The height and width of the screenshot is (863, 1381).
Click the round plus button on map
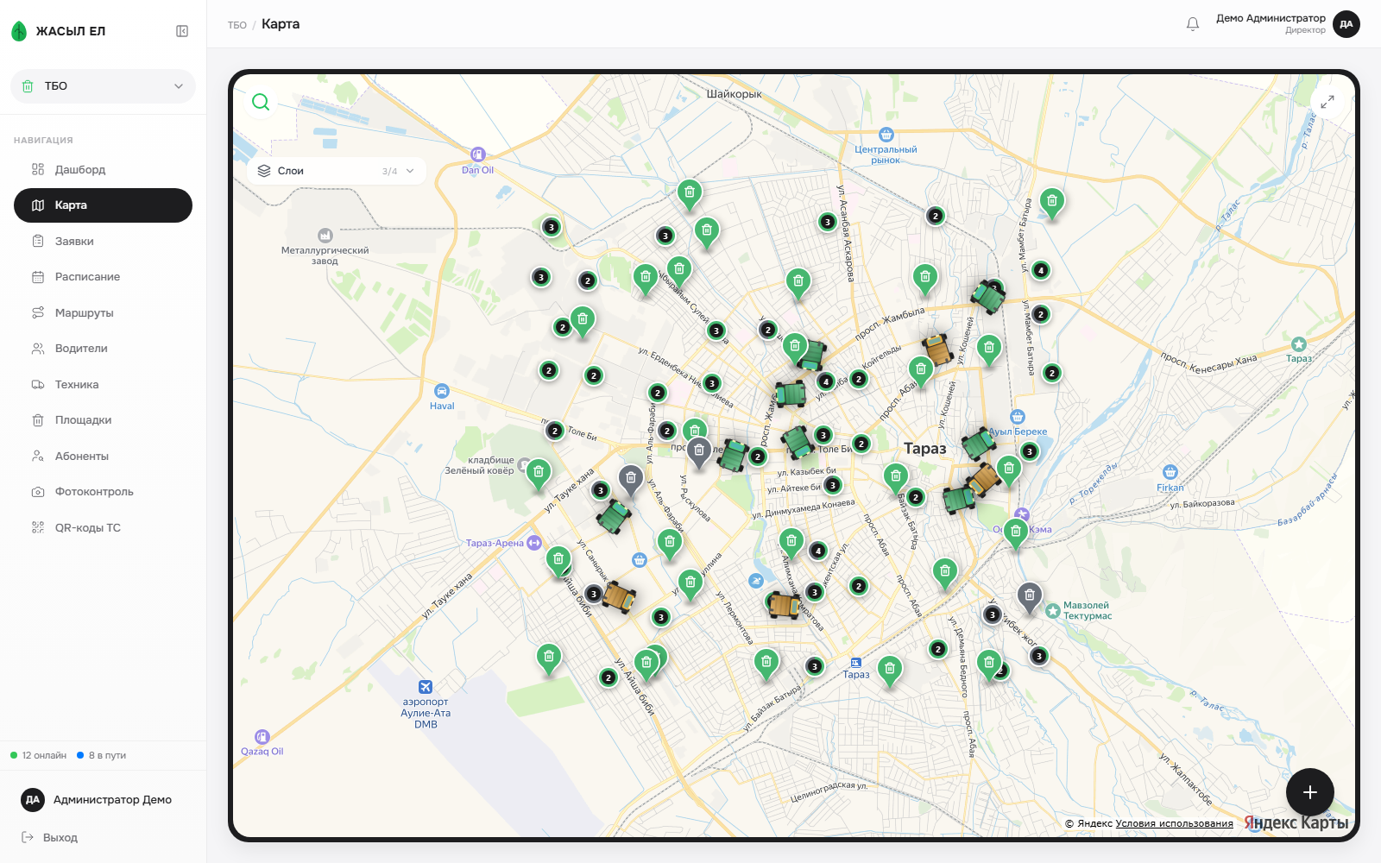click(1310, 792)
